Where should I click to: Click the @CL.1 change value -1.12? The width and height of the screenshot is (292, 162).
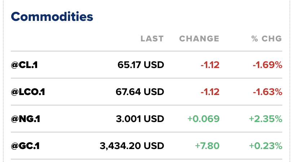[210, 65]
